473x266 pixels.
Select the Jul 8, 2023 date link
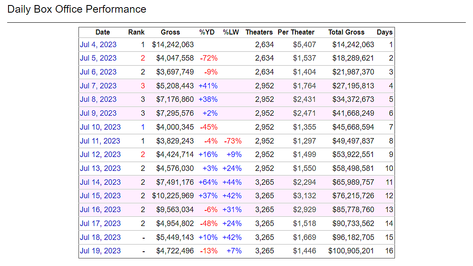click(x=98, y=99)
